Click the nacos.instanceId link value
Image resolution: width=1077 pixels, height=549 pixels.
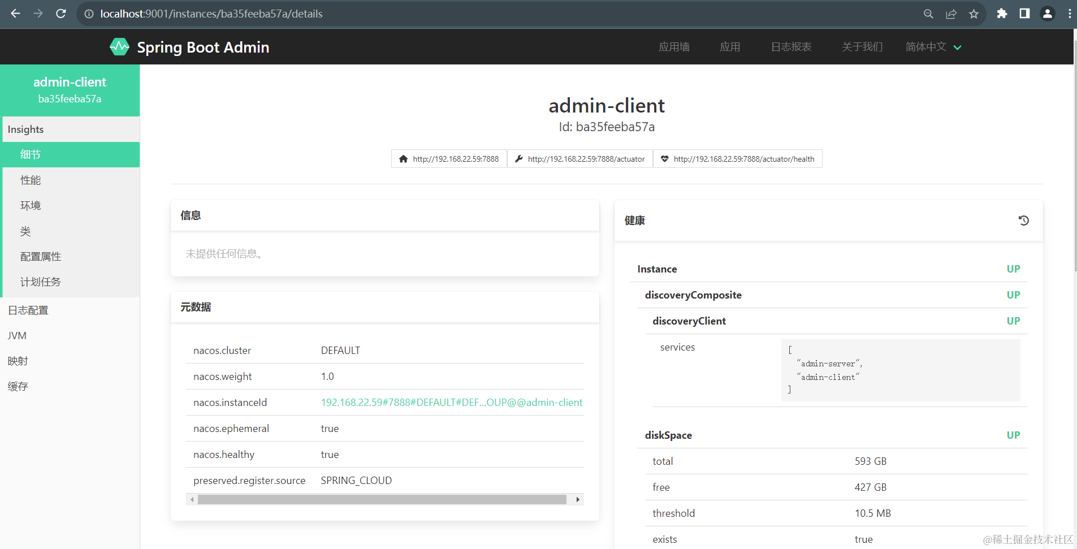(451, 403)
